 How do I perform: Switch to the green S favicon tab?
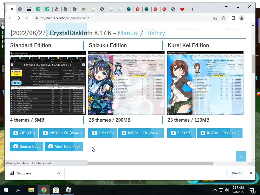(84, 9)
